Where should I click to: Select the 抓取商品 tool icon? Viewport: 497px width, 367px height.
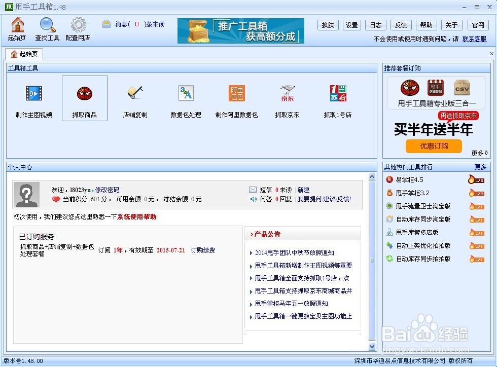coord(84,98)
